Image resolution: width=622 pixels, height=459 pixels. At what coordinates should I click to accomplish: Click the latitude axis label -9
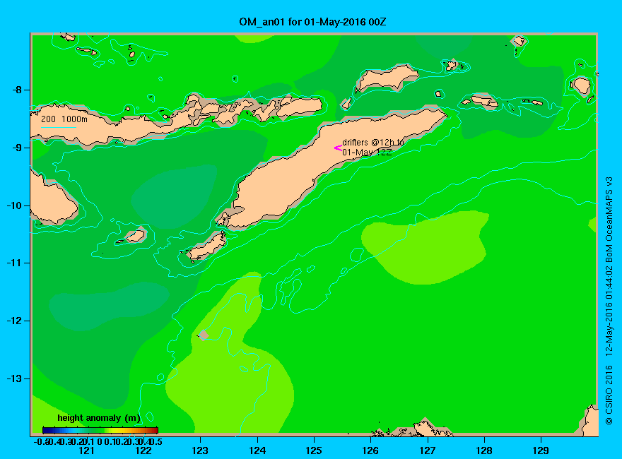(17, 148)
